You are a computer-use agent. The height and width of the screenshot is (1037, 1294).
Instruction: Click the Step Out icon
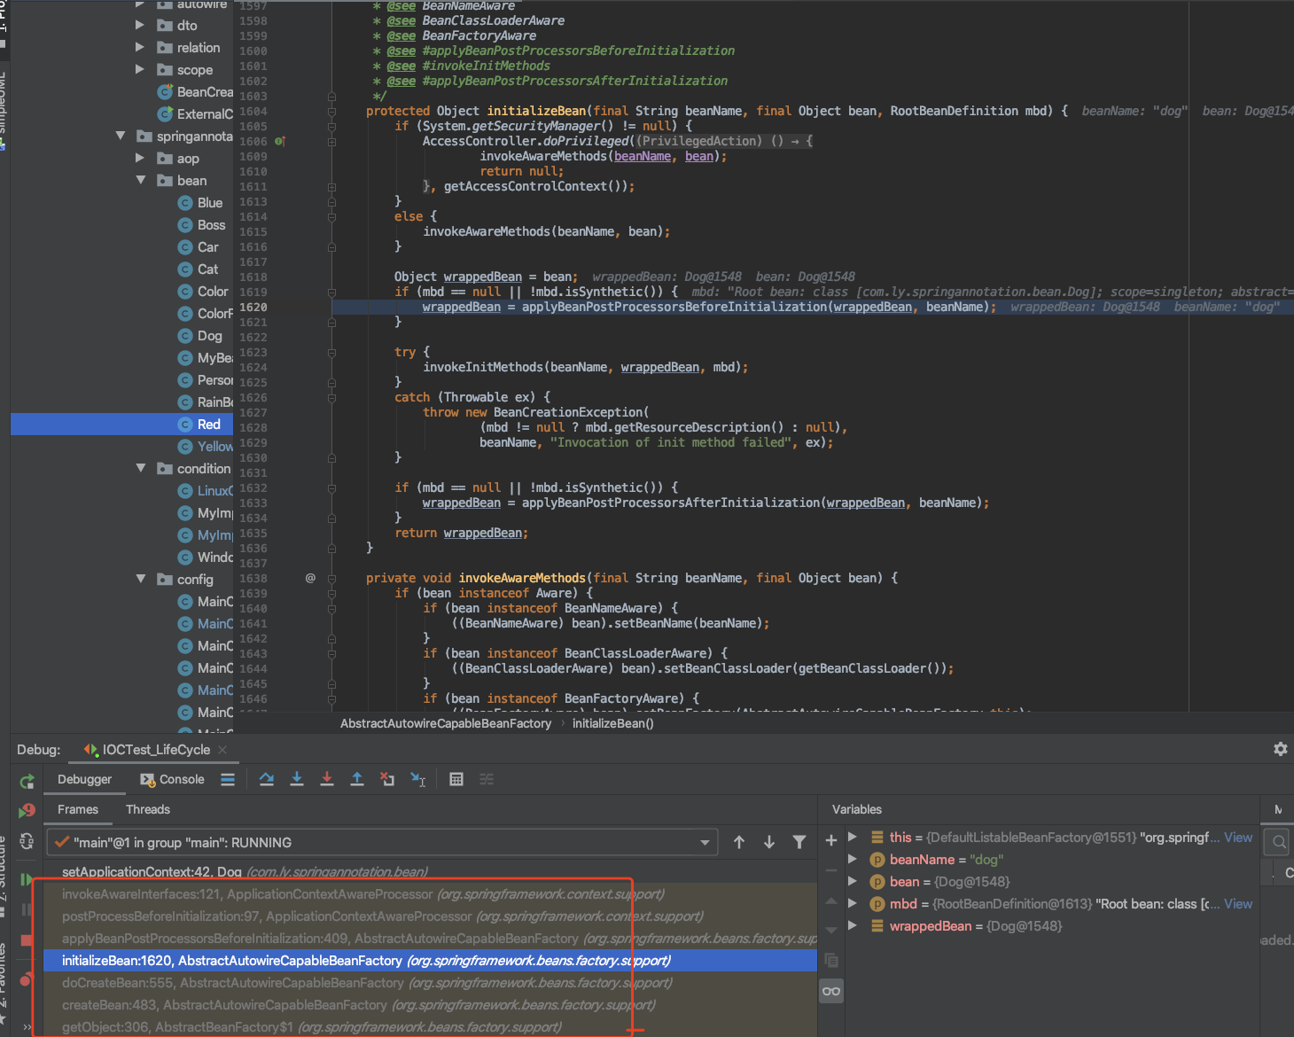357,779
